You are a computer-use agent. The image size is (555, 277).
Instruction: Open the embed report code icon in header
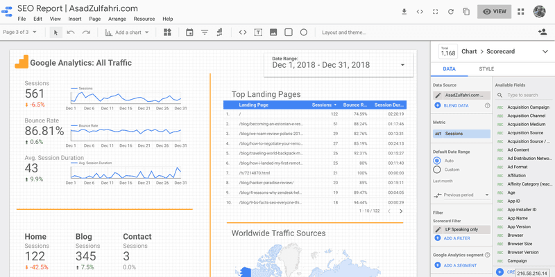(x=420, y=12)
